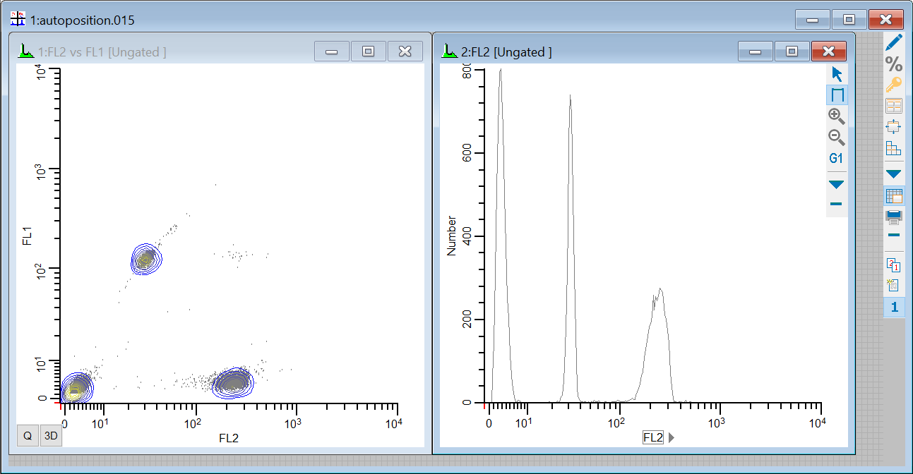This screenshot has width=913, height=474.
Task: Click the printer icon
Action: 894,217
